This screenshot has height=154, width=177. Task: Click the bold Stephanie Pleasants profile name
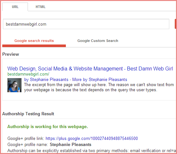pyautogui.click(x=71, y=144)
